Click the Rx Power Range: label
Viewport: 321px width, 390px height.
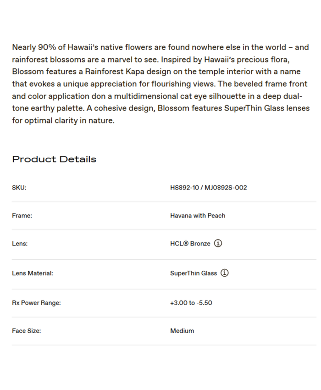point(36,303)
